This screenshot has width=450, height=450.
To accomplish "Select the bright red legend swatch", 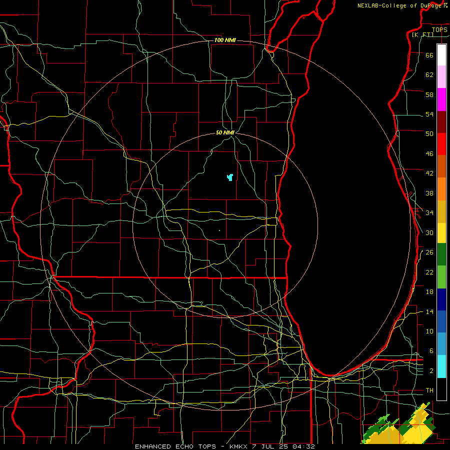I will (x=441, y=144).
